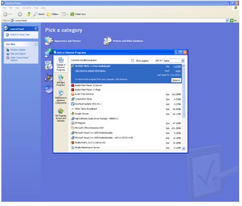Click the Windows Update link
The image size is (242, 206).
click(x=18, y=50)
